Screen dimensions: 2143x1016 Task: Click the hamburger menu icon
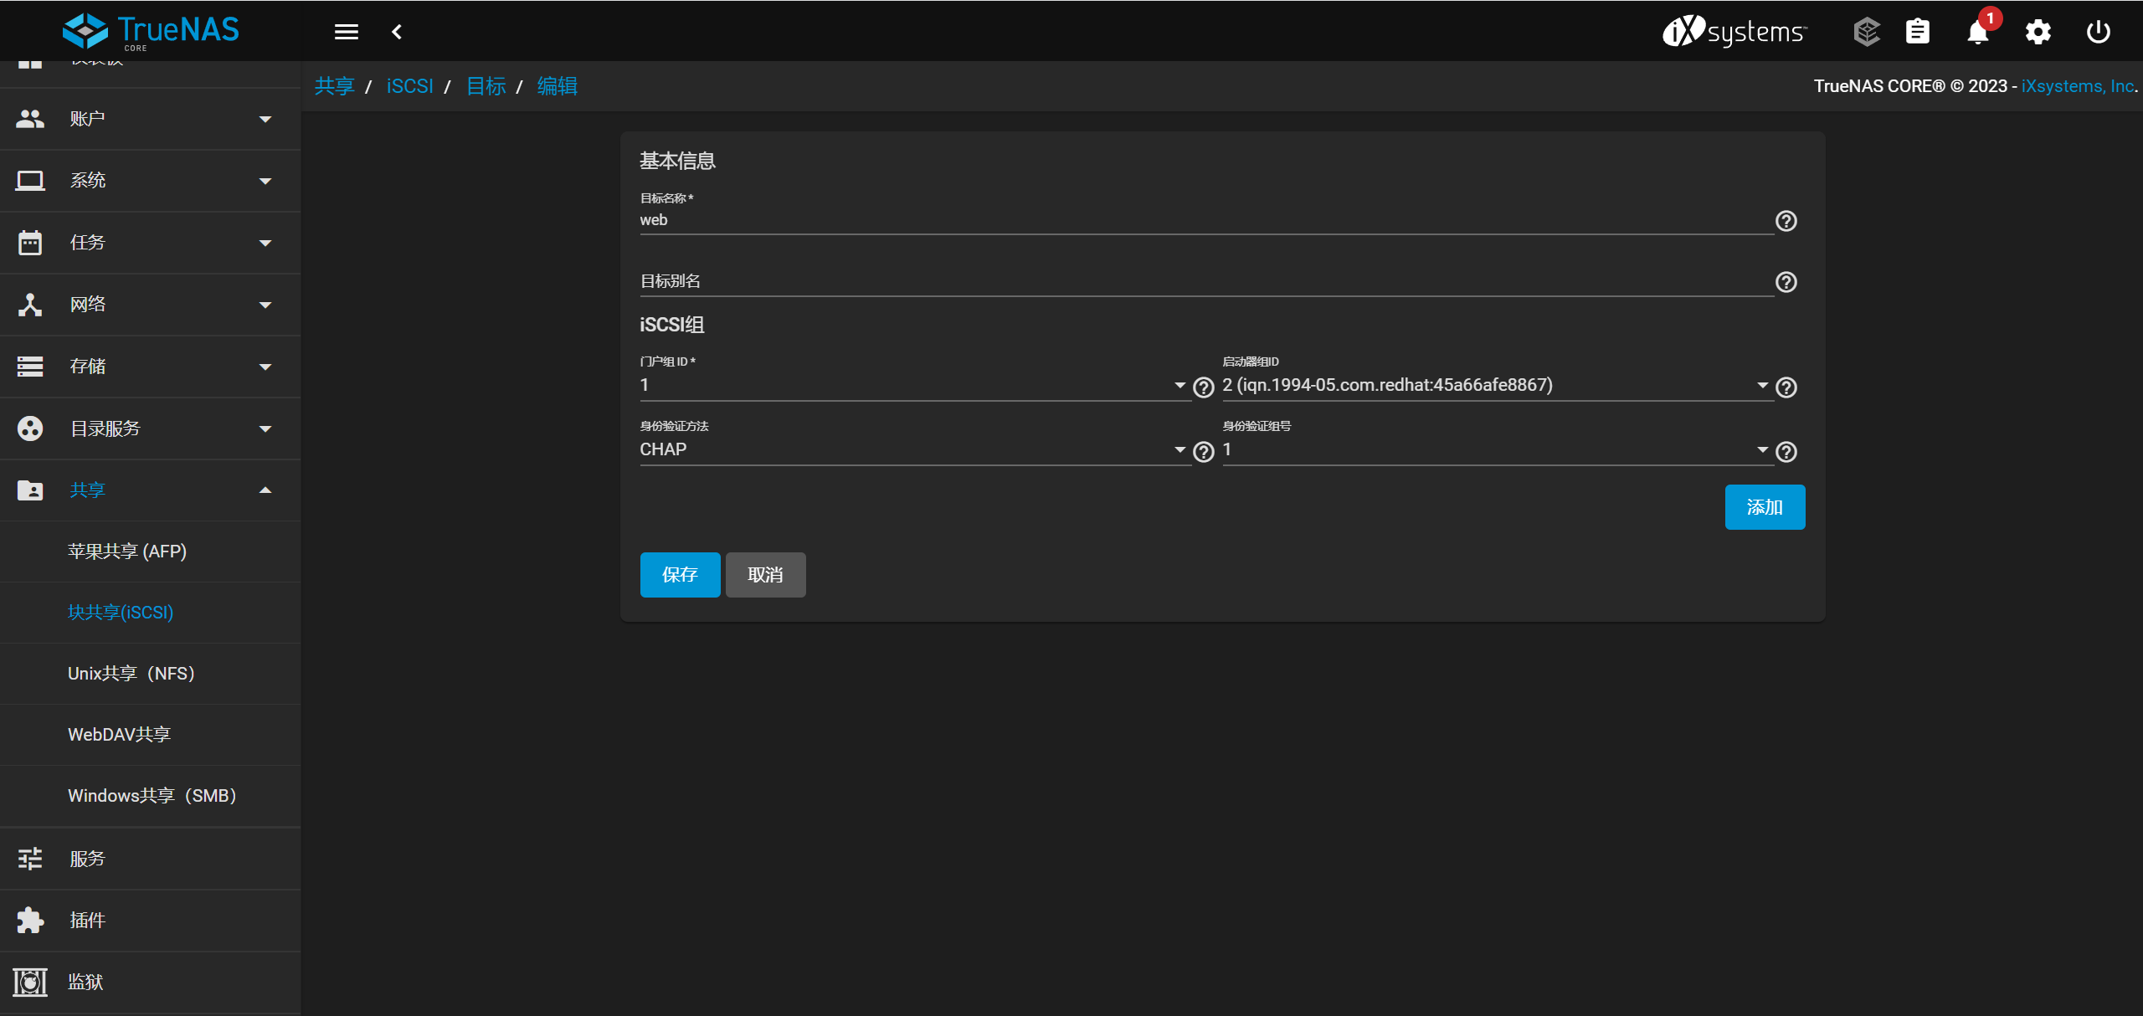coord(347,32)
